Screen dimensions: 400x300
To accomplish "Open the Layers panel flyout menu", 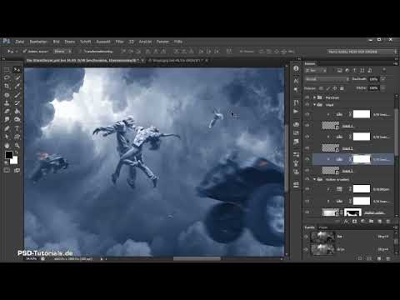I will [396, 63].
